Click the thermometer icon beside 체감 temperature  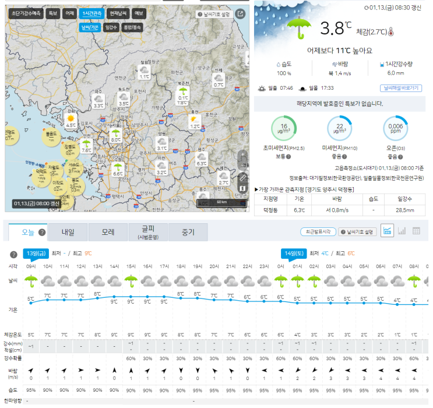391,32
